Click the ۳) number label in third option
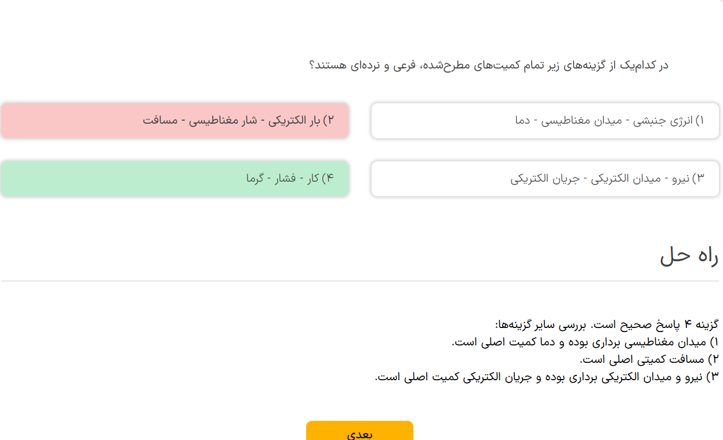The width and height of the screenshot is (723, 440). (x=698, y=179)
